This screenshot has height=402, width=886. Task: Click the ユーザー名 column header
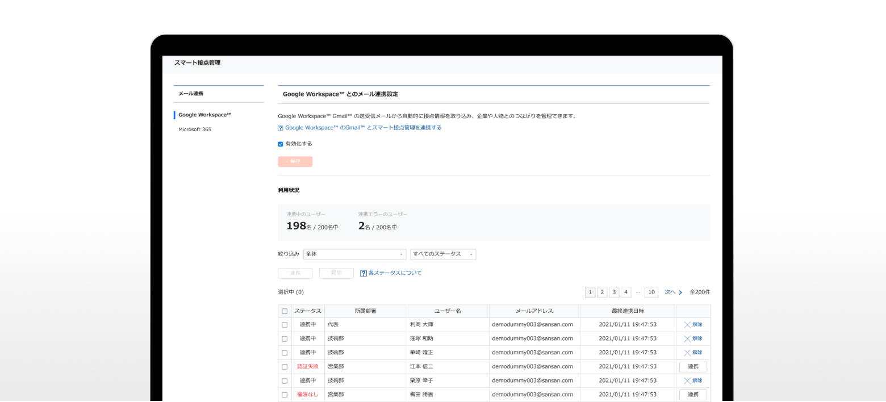448,311
